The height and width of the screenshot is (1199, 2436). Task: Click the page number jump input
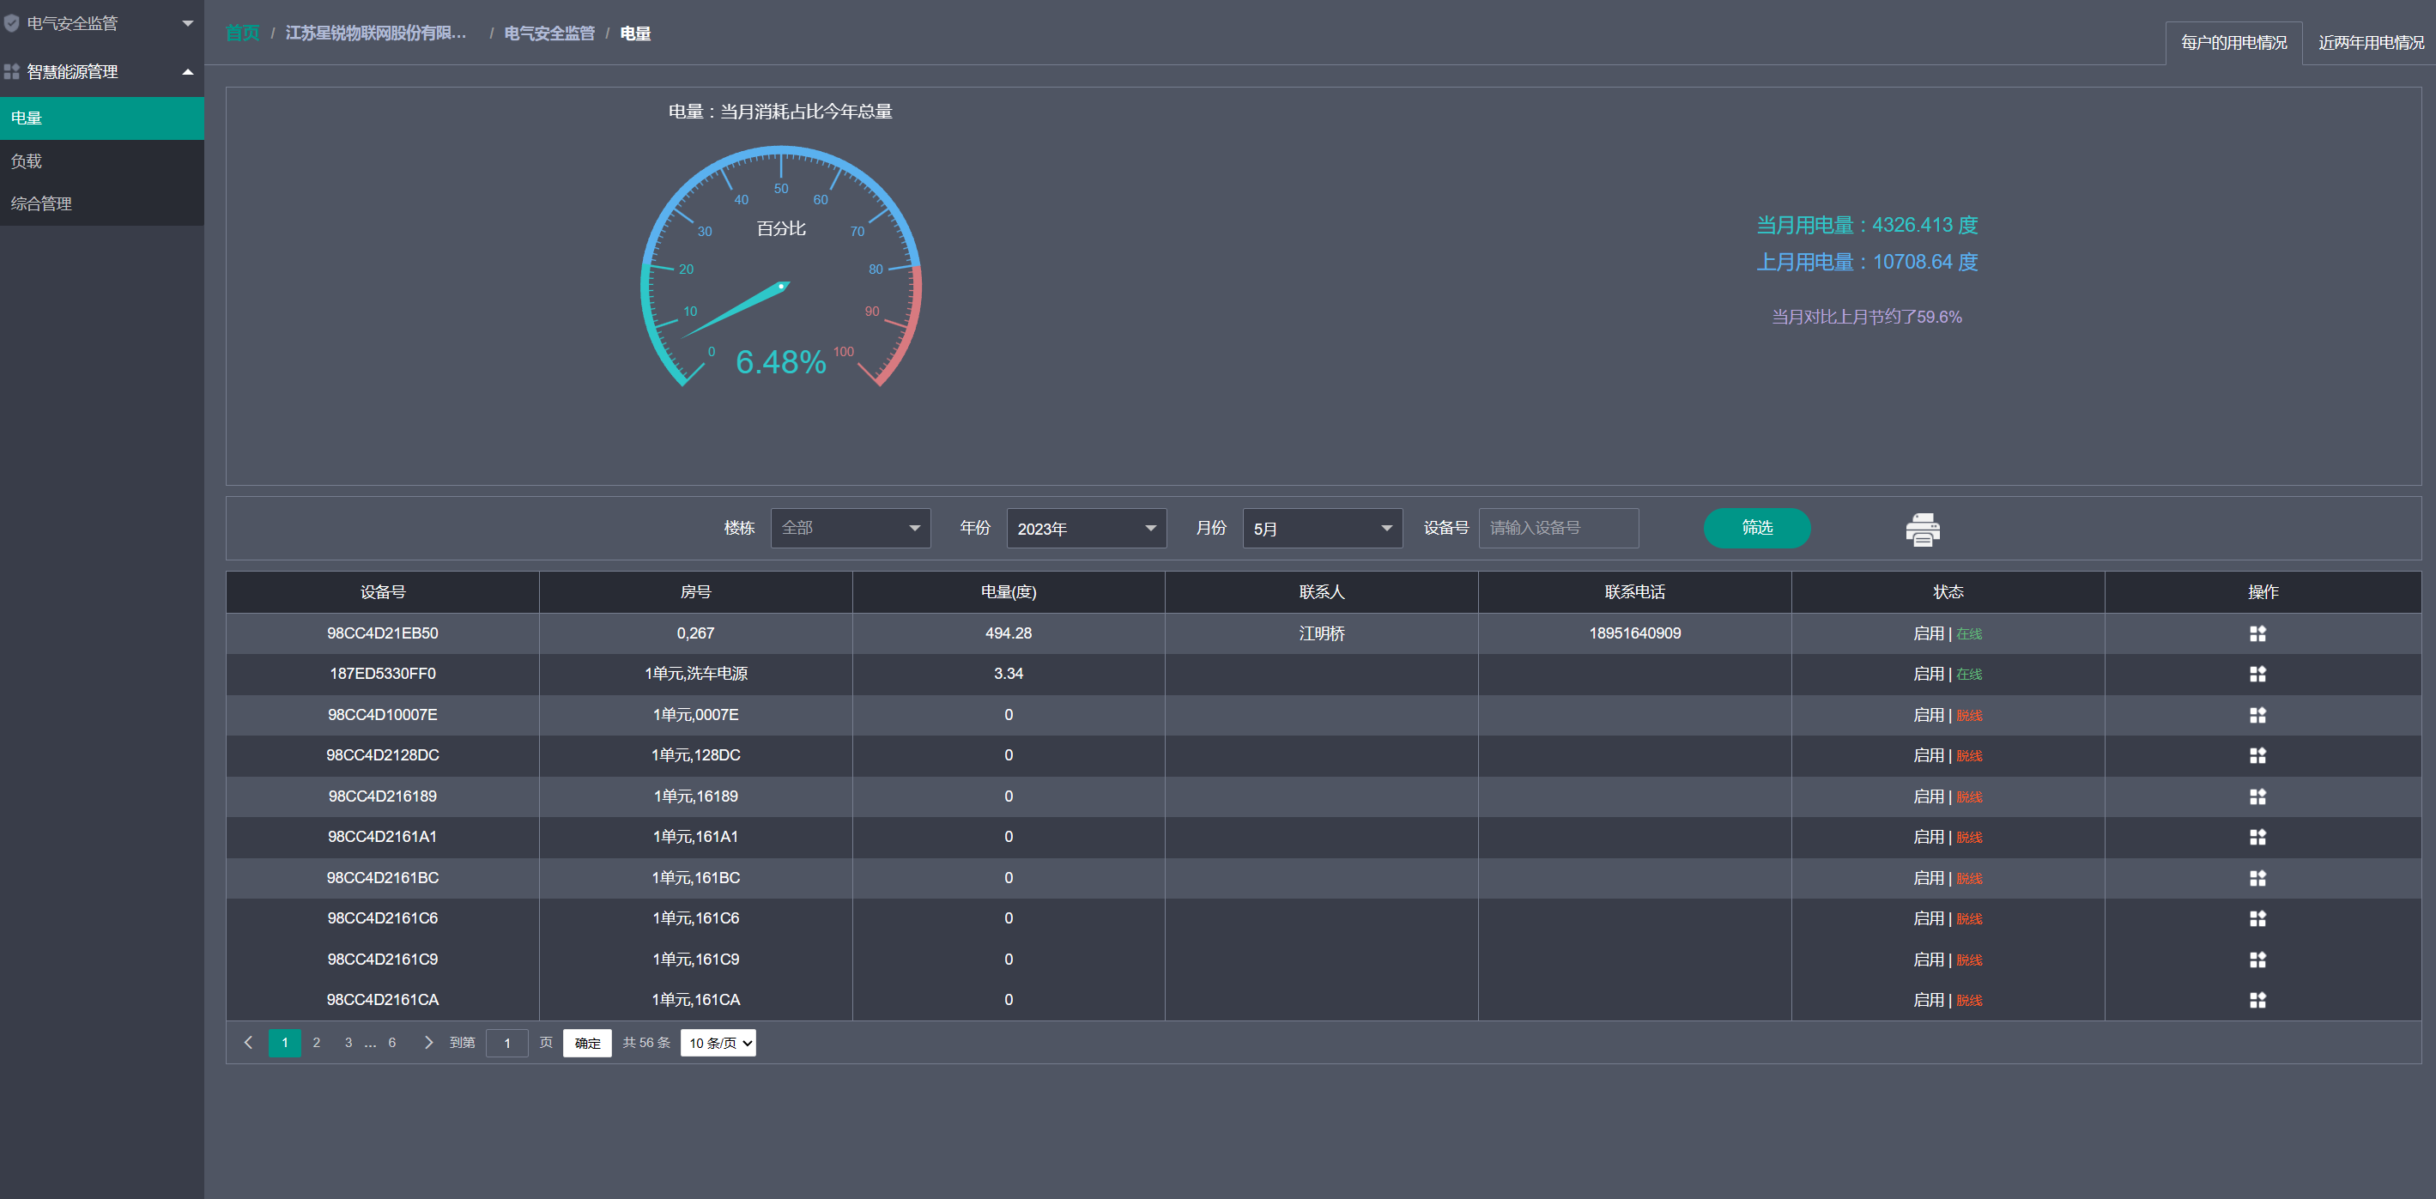click(x=507, y=1042)
